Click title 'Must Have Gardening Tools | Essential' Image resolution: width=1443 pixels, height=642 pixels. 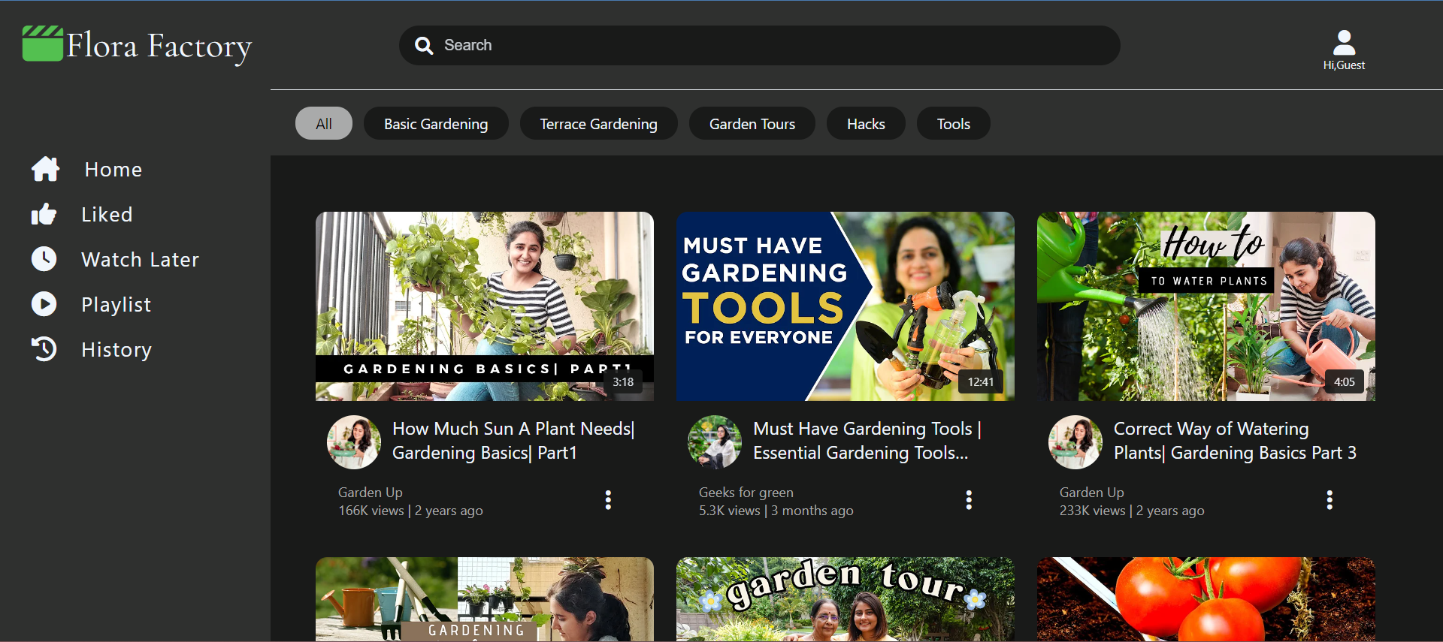point(867,441)
